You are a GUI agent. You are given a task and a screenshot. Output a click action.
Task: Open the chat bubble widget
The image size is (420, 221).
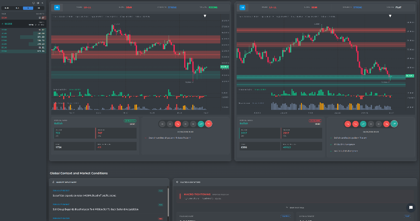pos(411,207)
